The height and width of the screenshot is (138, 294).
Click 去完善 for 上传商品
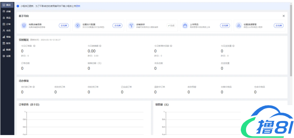coord(225,25)
